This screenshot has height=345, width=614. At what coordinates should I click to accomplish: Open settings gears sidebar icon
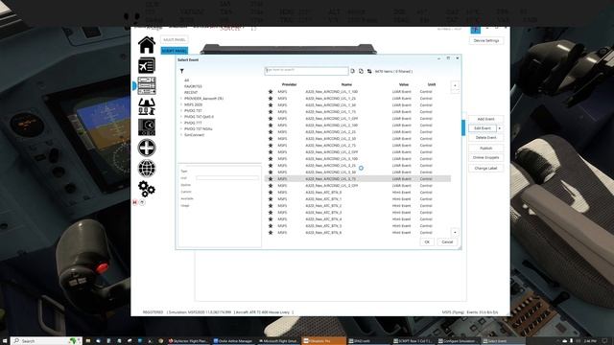click(147, 189)
